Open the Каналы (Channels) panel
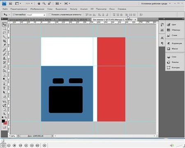The width and height of the screenshot is (185, 148). pos(174,62)
